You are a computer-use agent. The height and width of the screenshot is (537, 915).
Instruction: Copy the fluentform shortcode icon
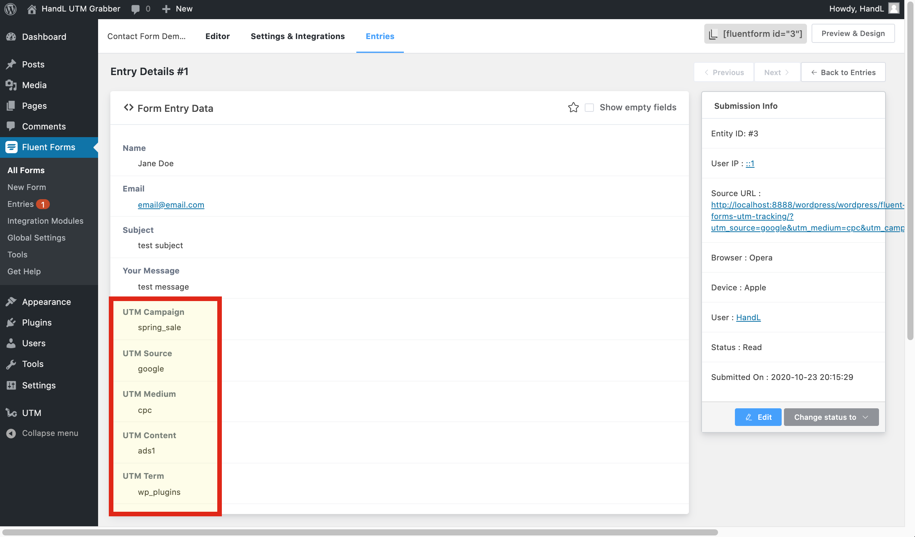[x=713, y=34]
